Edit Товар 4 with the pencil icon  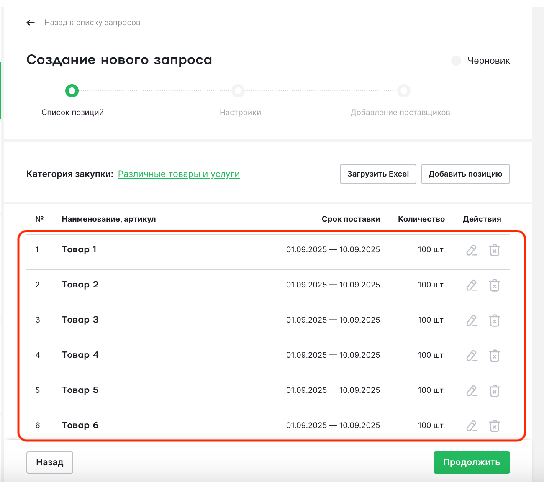click(x=472, y=356)
